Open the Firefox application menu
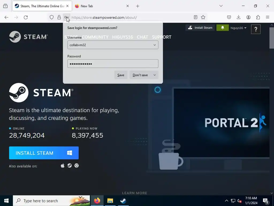274x206 pixels. point(268,17)
